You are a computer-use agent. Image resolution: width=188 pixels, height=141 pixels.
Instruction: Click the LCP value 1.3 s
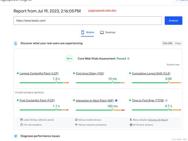(x=56, y=79)
